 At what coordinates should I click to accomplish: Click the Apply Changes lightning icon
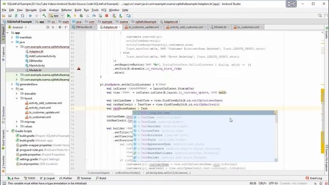point(75,16)
